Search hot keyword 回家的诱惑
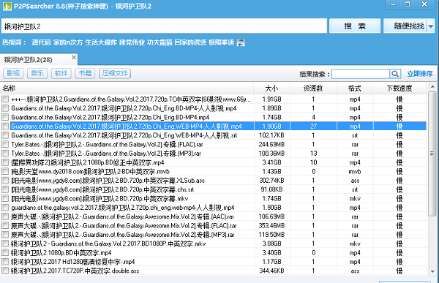The height and width of the screenshot is (283, 439). click(190, 42)
